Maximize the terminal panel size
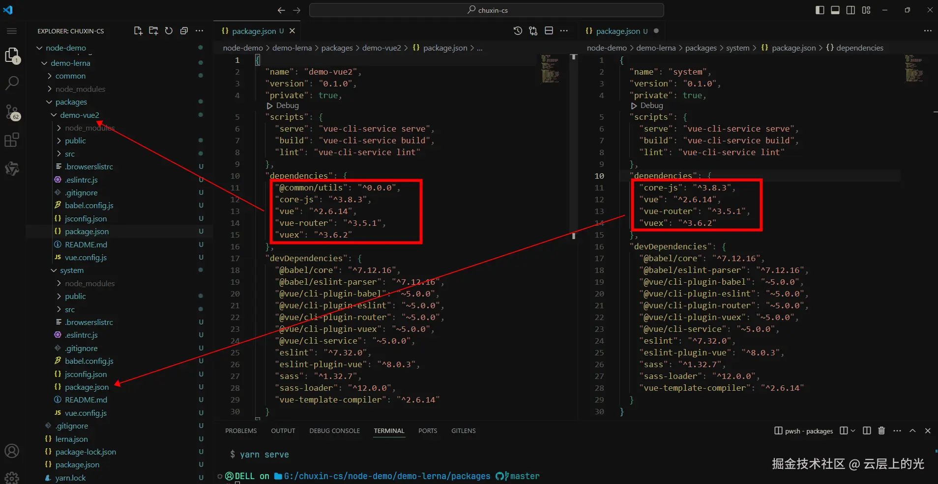This screenshot has width=938, height=484. click(912, 430)
